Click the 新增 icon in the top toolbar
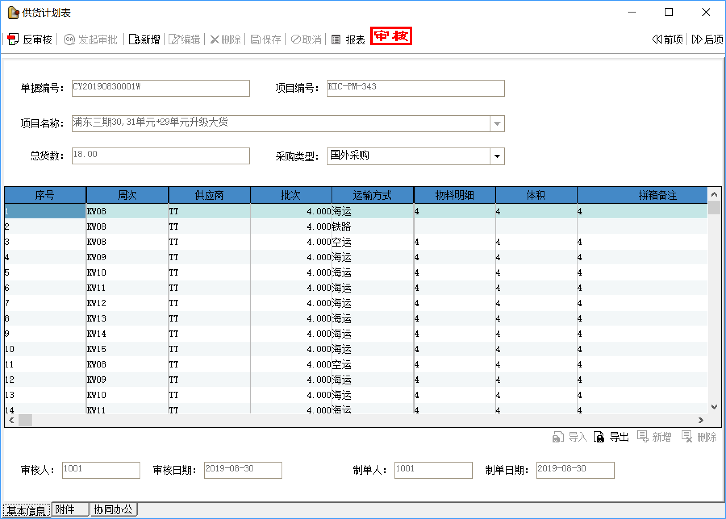This screenshot has width=726, height=519. tap(134, 39)
